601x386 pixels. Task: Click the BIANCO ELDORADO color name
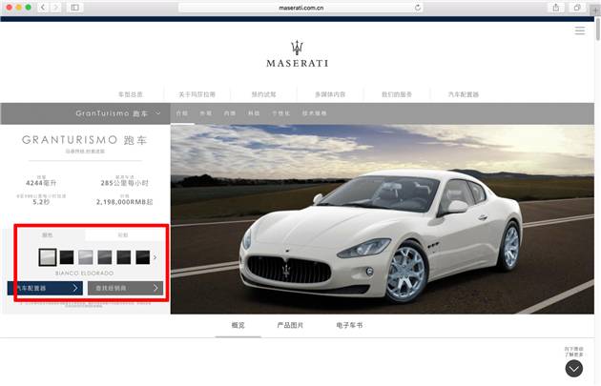84,274
